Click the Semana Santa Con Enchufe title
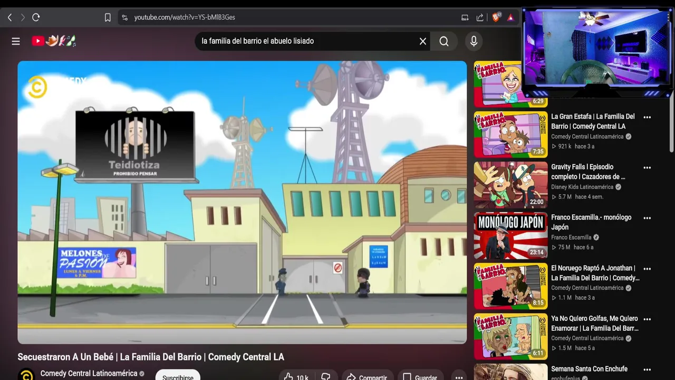The width and height of the screenshot is (675, 380). (589, 369)
